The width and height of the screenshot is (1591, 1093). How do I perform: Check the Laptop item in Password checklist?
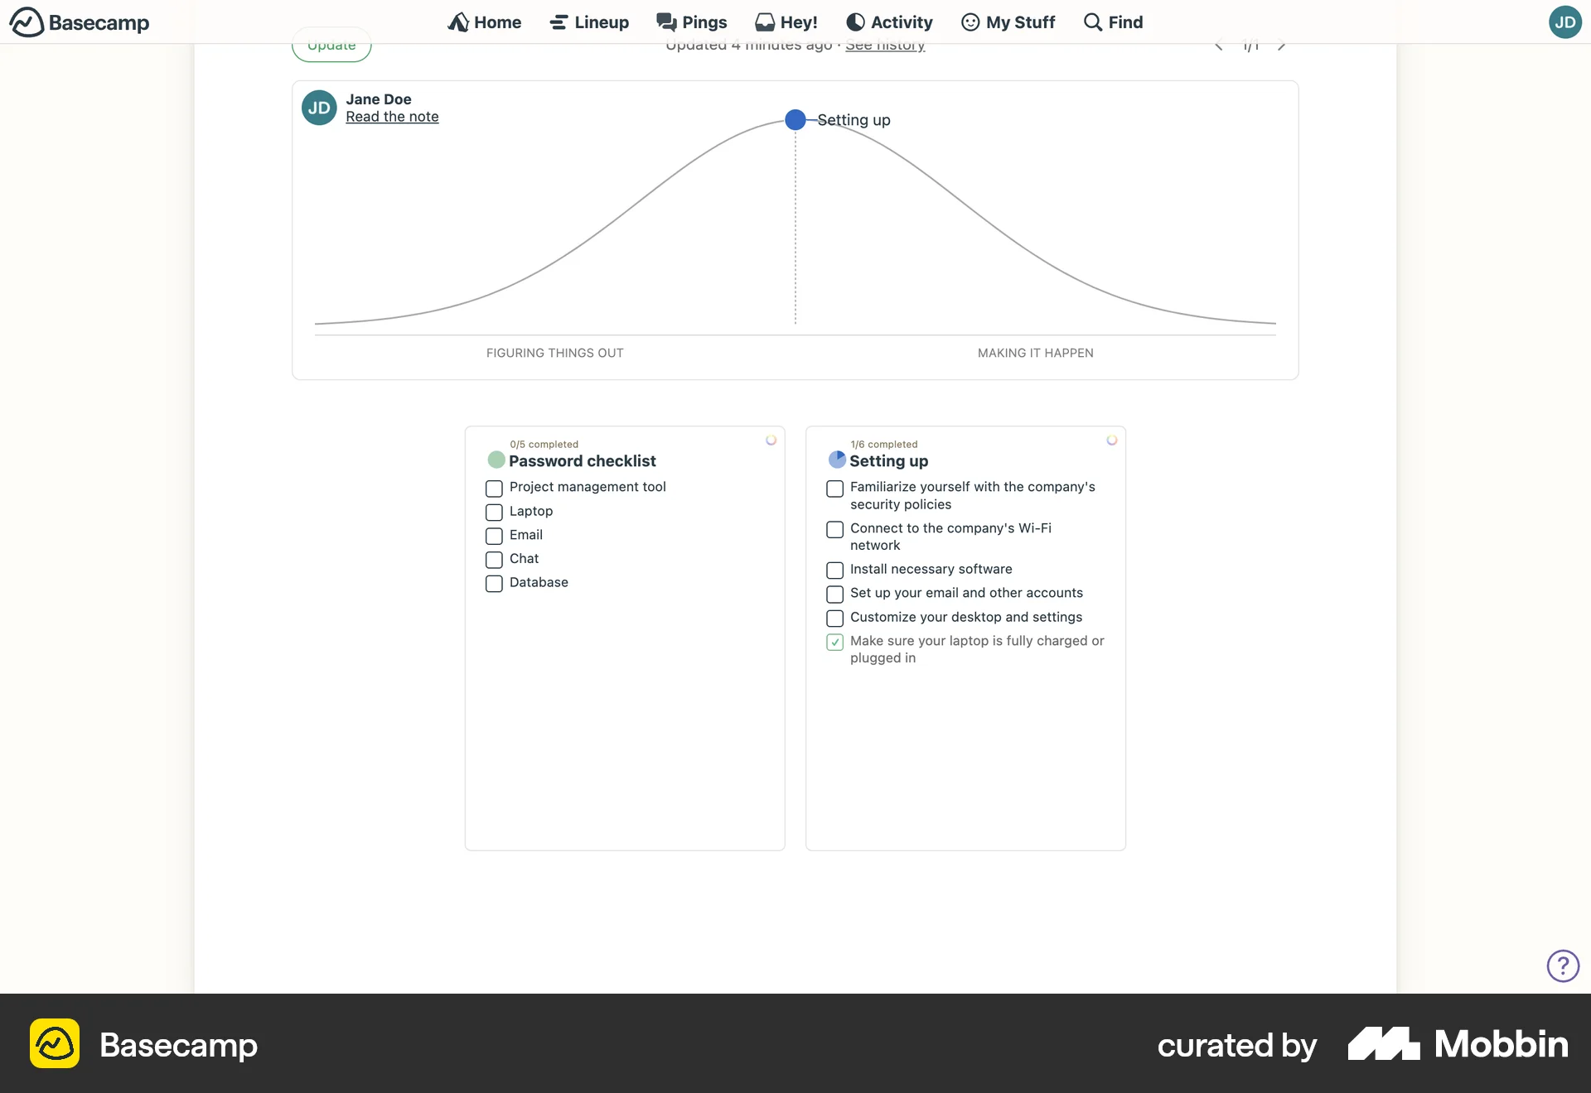point(494,513)
